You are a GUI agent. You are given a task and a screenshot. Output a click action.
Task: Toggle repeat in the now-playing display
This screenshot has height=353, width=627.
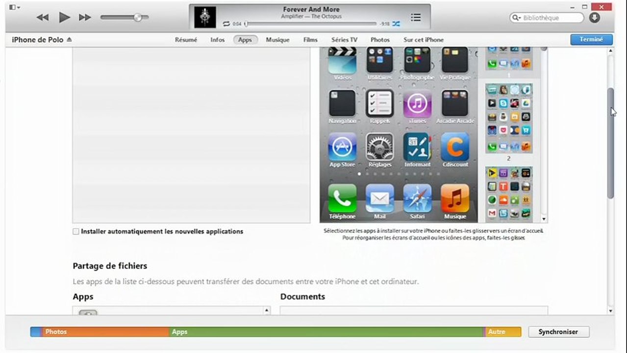point(226,24)
